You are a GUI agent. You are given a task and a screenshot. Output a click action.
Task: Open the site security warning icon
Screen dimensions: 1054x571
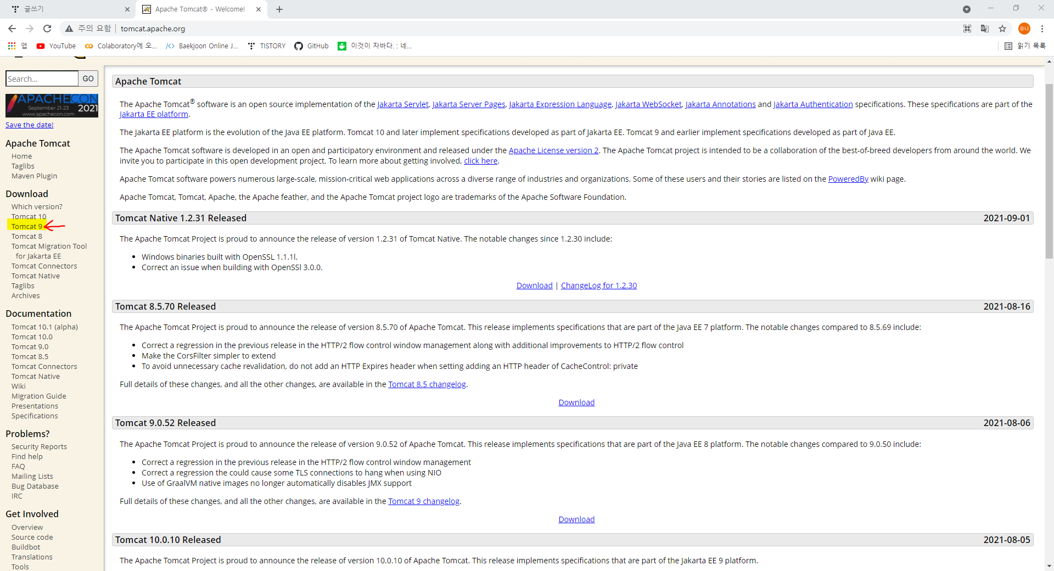(69, 29)
